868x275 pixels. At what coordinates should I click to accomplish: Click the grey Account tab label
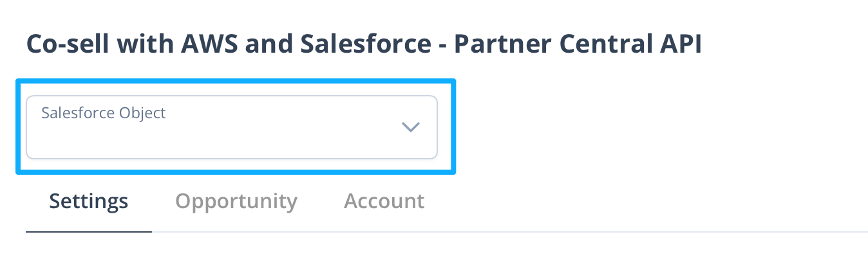(384, 201)
